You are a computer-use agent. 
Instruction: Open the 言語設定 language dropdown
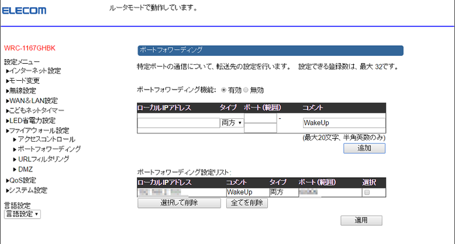click(x=22, y=214)
